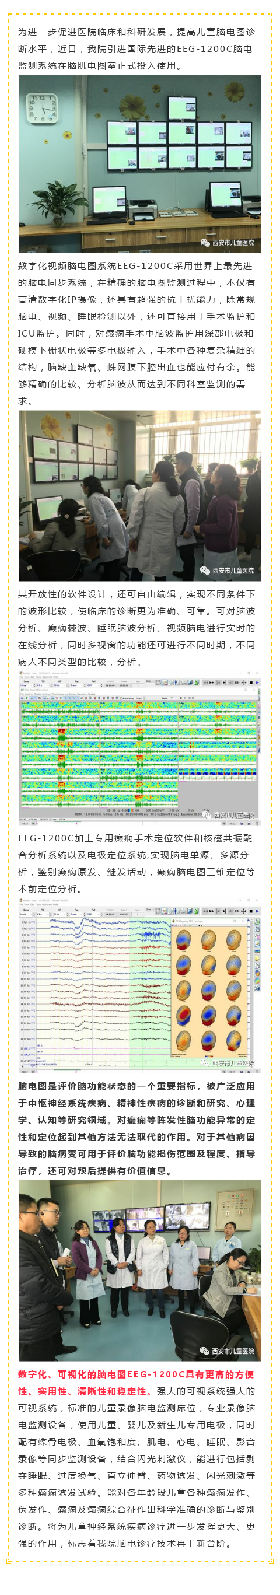Image resolution: width=280 pixels, height=1595 pixels.
Task: Click paragraph starting "EEG-1200C加上专用癫痫手术定位软件"
Action: click(x=137, y=863)
